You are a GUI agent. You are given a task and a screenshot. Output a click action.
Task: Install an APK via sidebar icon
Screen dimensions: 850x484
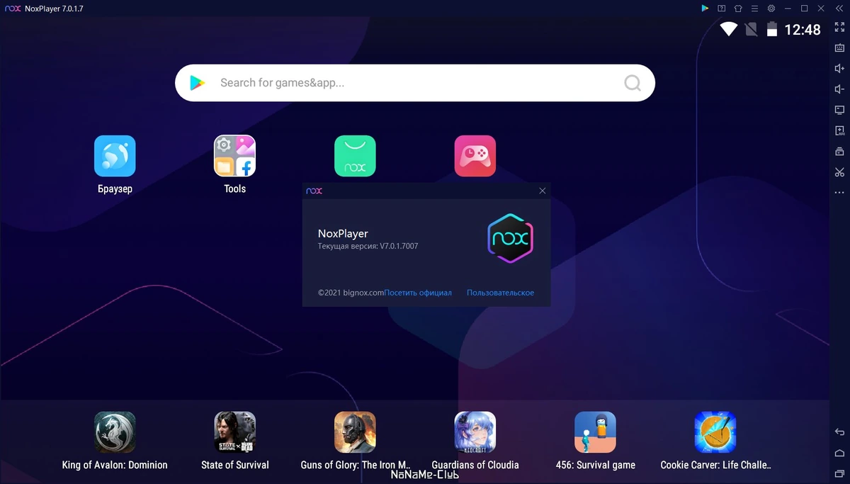coord(839,130)
